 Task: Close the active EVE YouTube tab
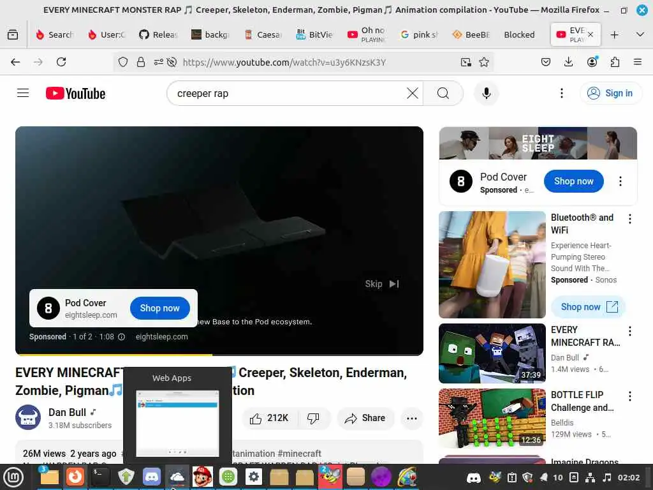pos(591,34)
